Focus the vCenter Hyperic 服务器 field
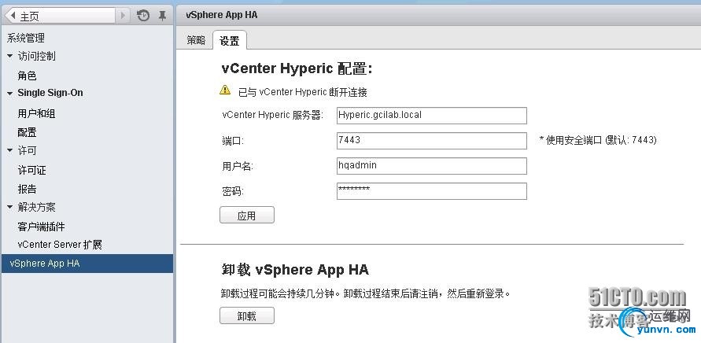The width and height of the screenshot is (701, 343). tap(431, 116)
